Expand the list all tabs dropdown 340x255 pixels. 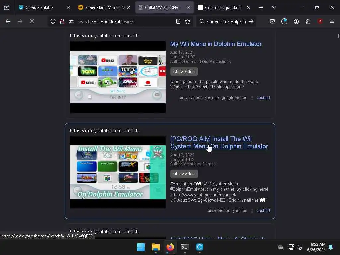(274, 7)
